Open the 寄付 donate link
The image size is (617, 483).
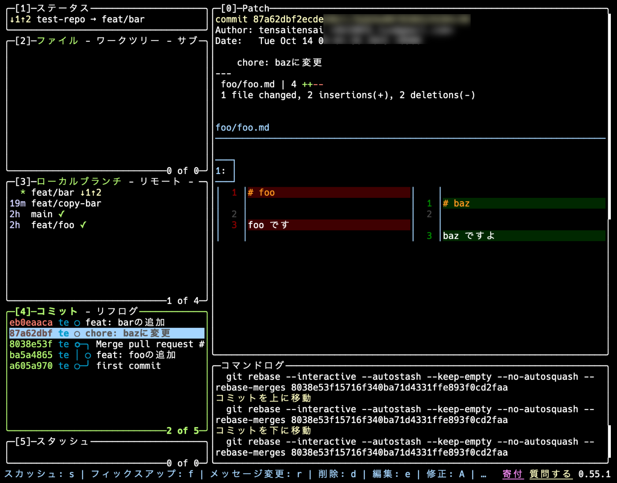tap(513, 474)
